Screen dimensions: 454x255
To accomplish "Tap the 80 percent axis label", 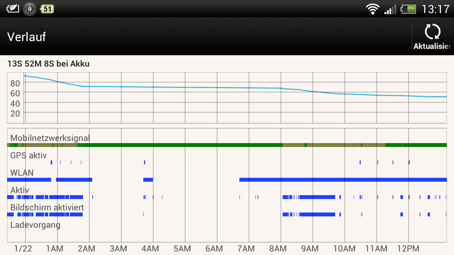I will tap(15, 83).
